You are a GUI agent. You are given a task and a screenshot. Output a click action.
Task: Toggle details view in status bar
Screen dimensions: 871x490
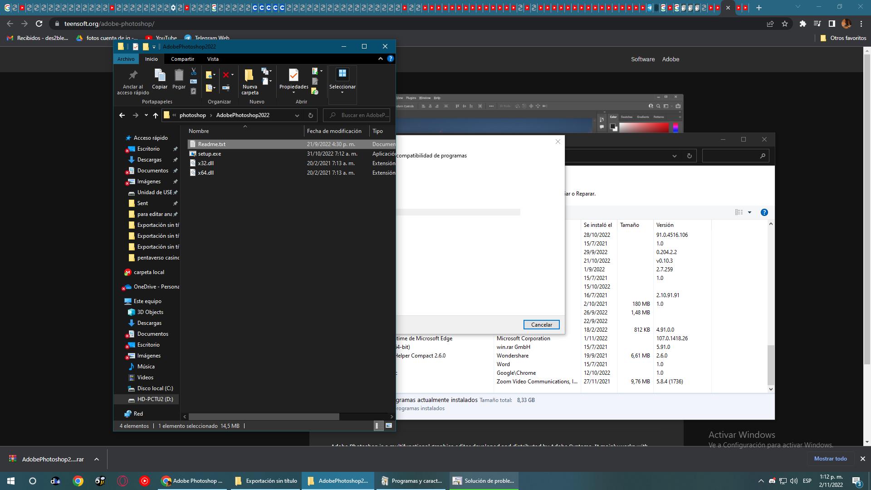pos(377,426)
